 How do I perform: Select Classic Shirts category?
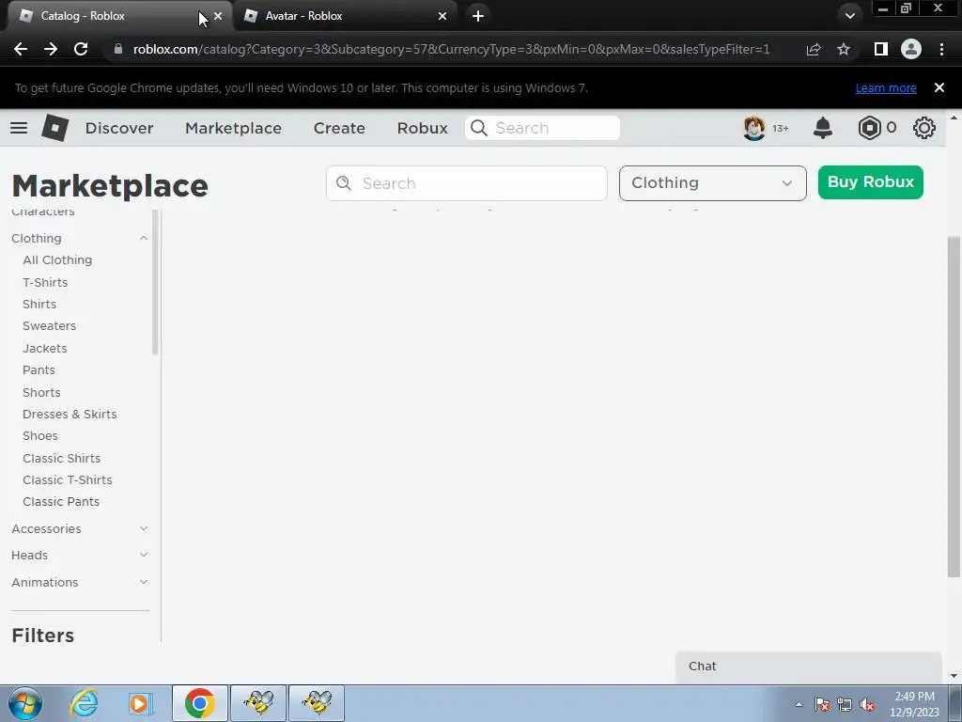point(61,458)
